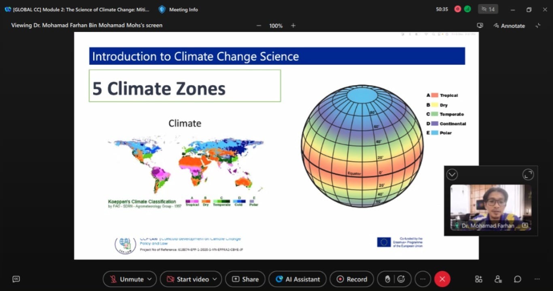Click the CCP-LAW logo on slide
This screenshot has width=553, height=291.
pos(125,245)
